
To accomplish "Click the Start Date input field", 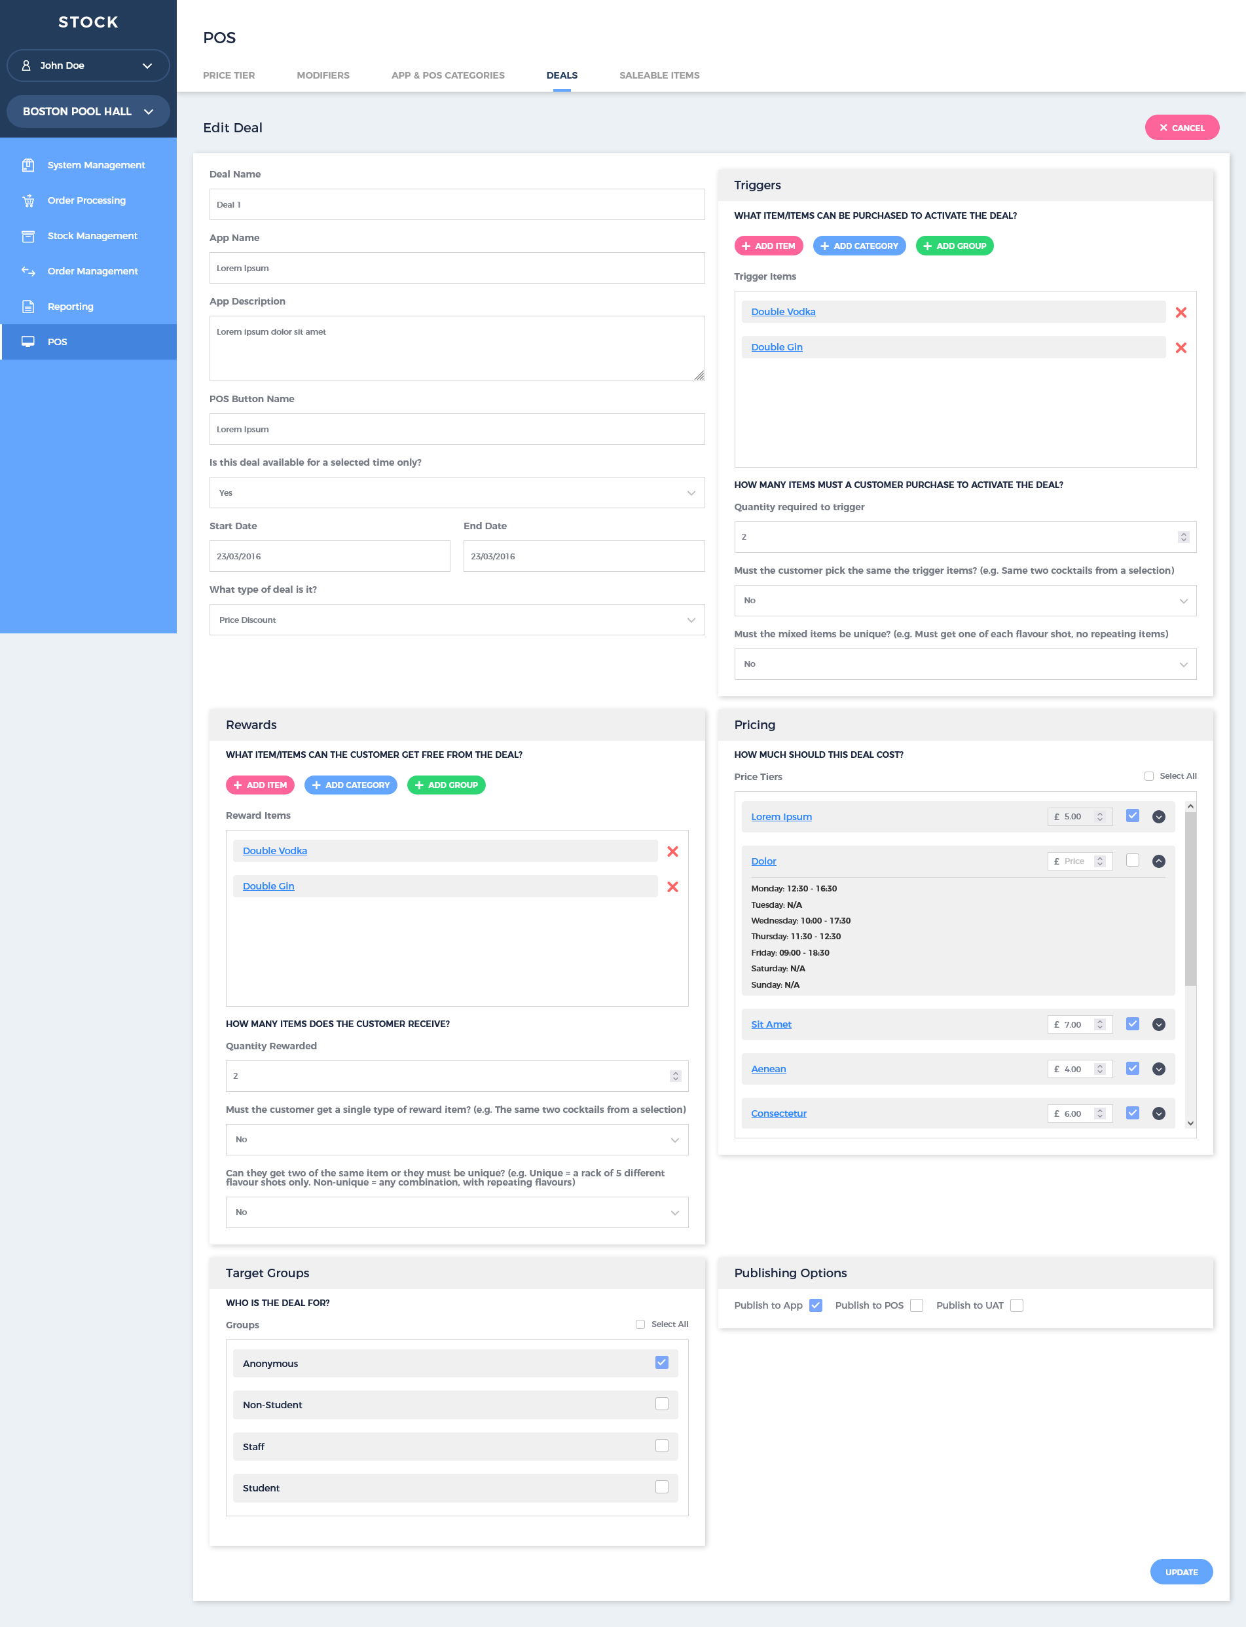I will 329,555.
